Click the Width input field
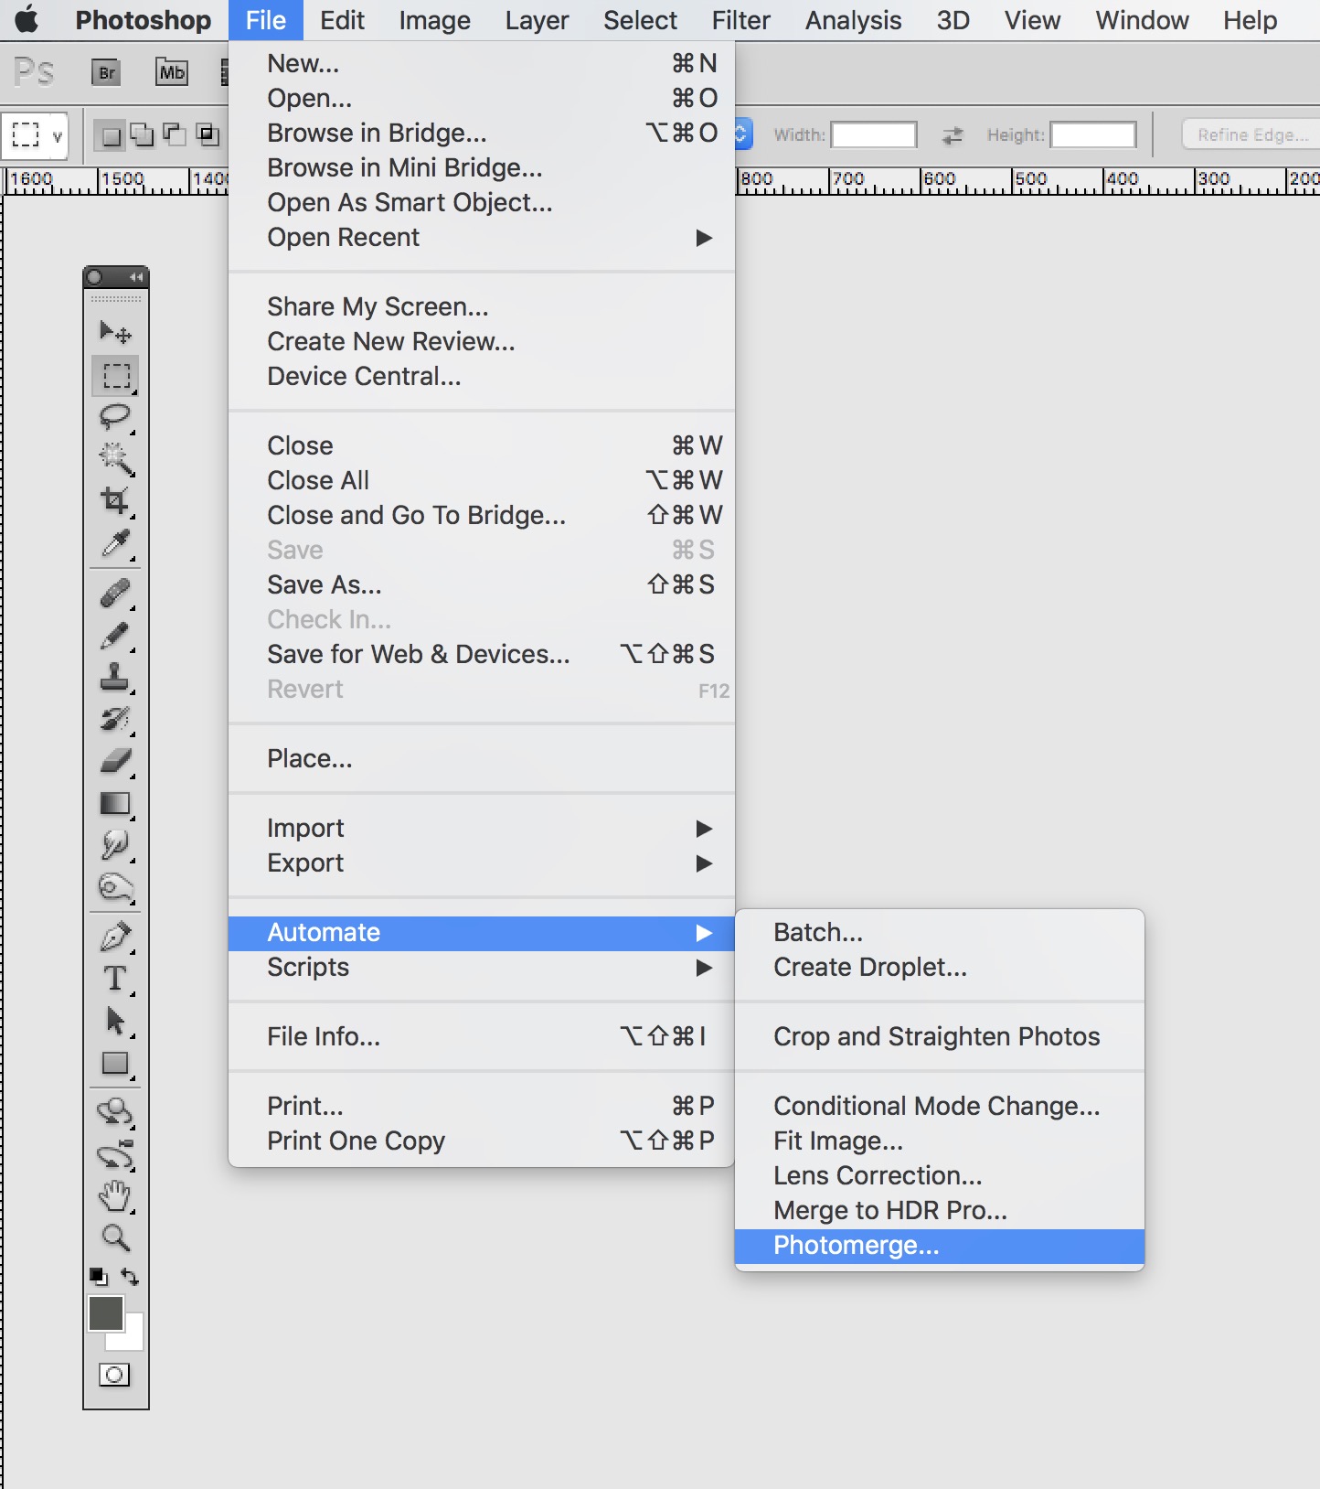This screenshot has width=1320, height=1489. (873, 135)
